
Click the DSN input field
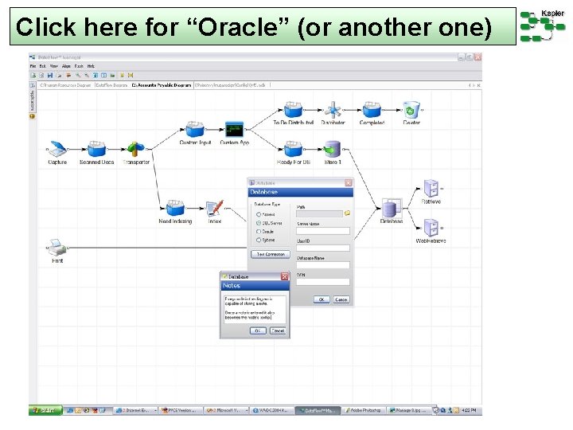click(x=322, y=282)
